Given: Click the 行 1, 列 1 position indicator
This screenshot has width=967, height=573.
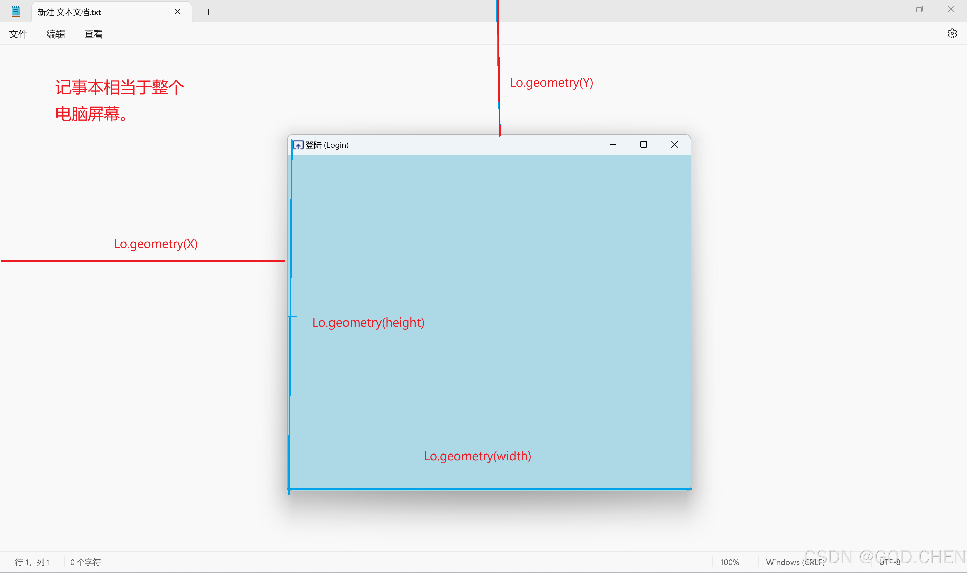Looking at the screenshot, I should (x=33, y=562).
